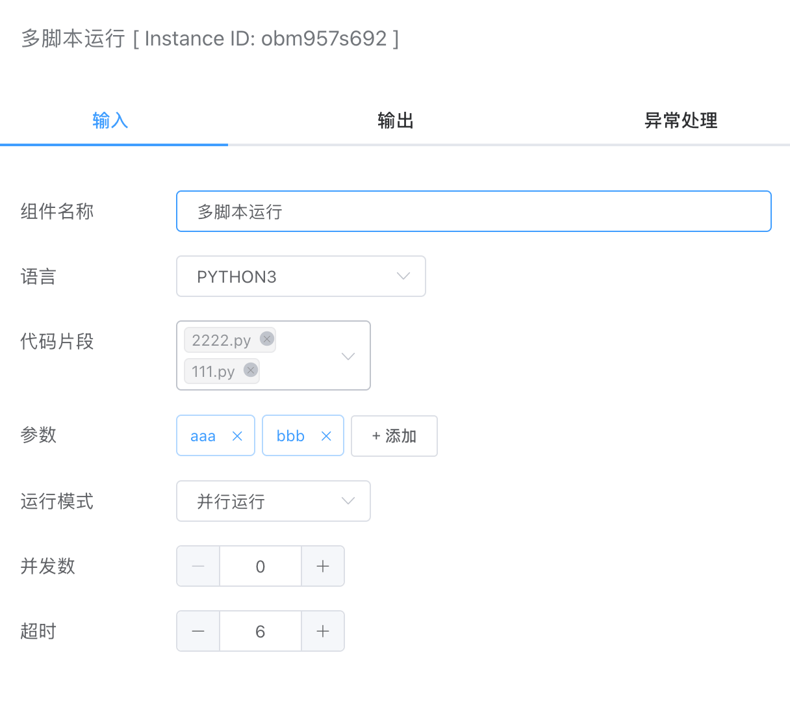The height and width of the screenshot is (707, 790).
Task: Decrease 超时 using the minus button
Action: 197,631
